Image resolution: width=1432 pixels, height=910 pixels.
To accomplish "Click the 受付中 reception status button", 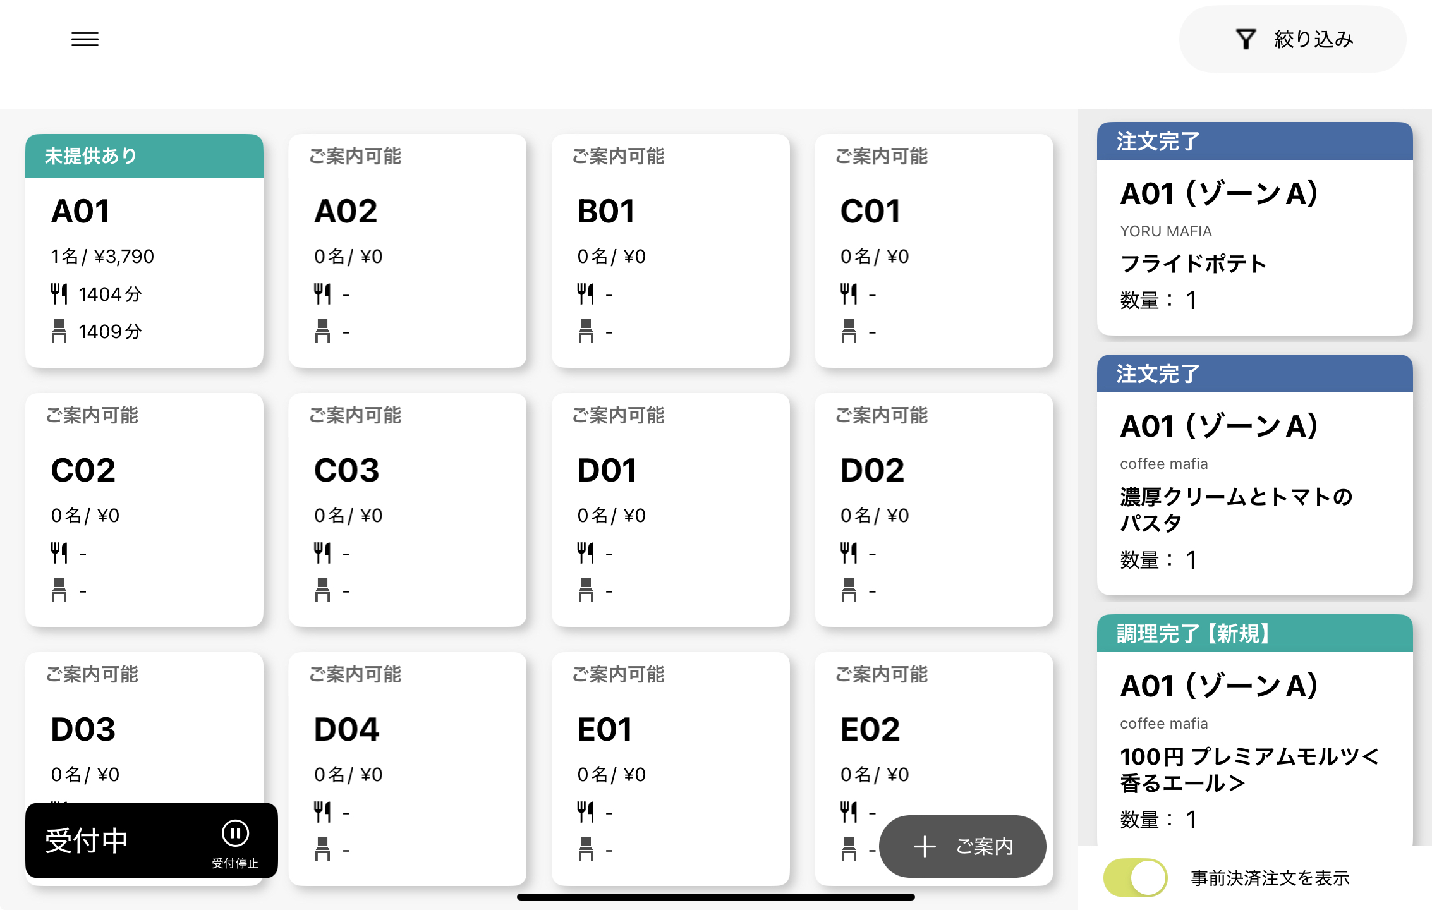I will 152,840.
